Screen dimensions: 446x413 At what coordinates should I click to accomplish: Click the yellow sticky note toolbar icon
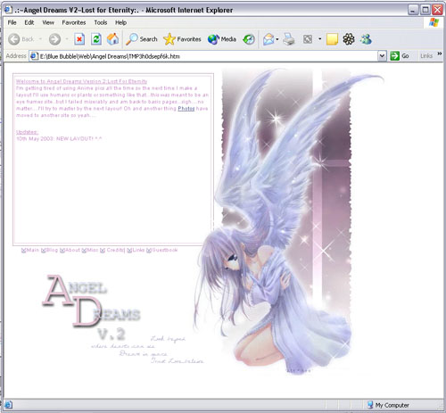332,39
